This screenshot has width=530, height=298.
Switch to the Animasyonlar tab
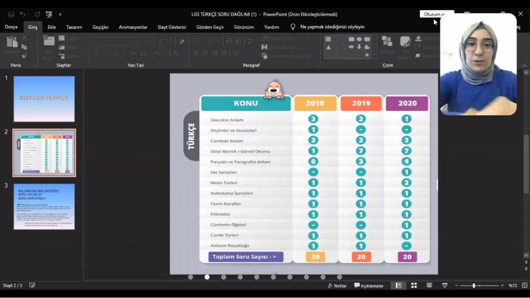click(133, 27)
